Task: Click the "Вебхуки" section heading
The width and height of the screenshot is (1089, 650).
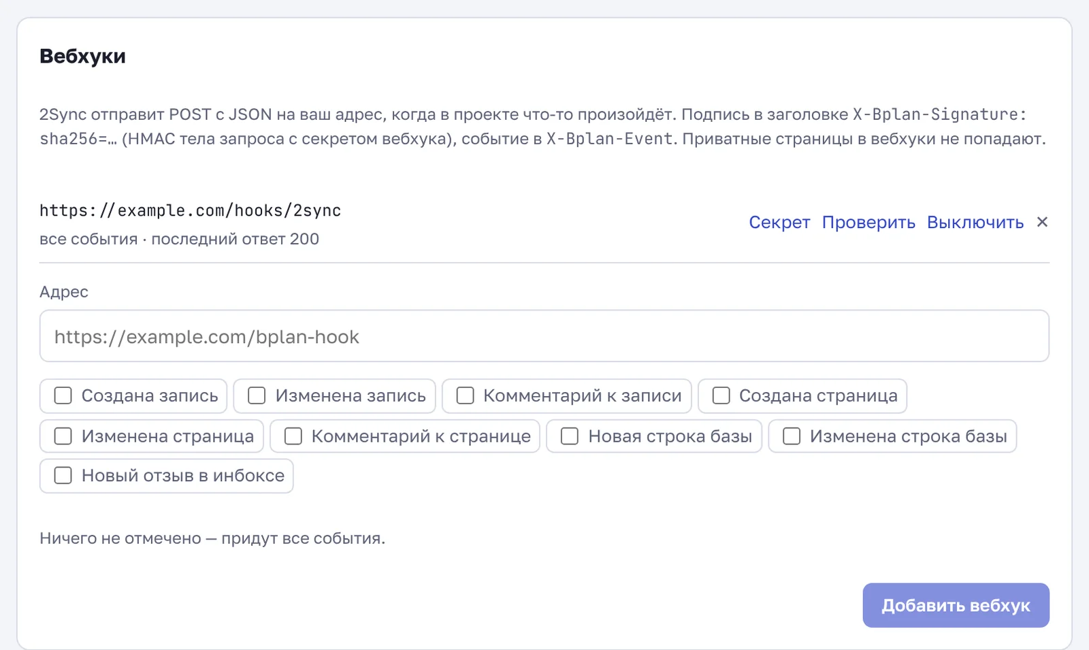Action: (82, 56)
